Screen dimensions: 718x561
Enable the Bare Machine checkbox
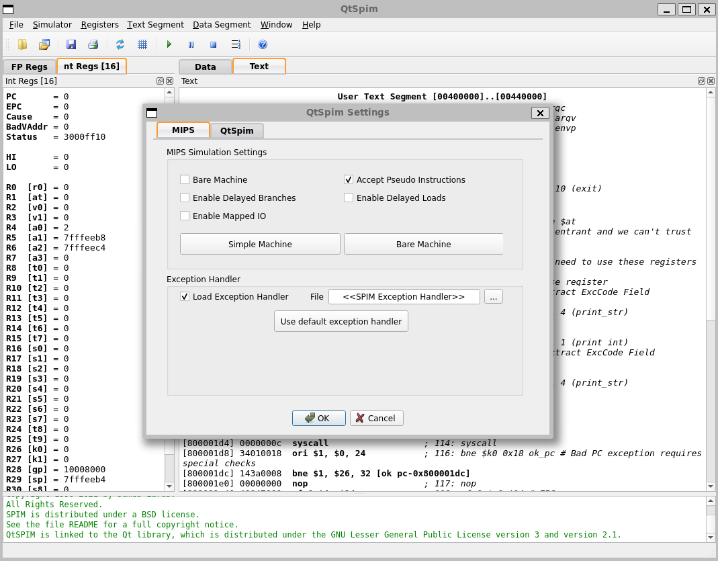185,179
